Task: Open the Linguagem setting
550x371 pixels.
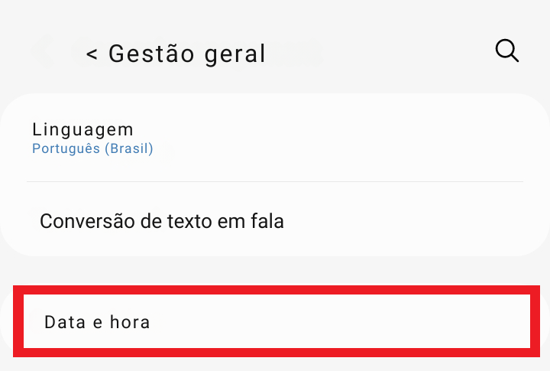Action: (x=275, y=138)
